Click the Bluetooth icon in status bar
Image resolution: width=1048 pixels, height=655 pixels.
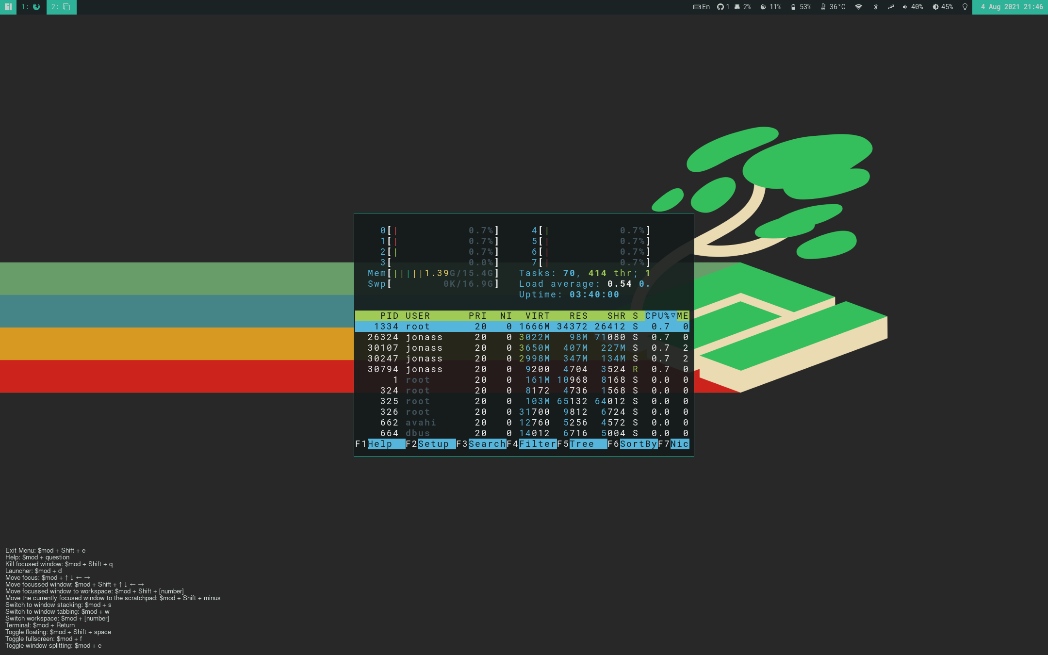pos(875,7)
